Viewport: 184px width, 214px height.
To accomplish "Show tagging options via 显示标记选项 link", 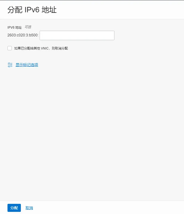I will (27, 65).
